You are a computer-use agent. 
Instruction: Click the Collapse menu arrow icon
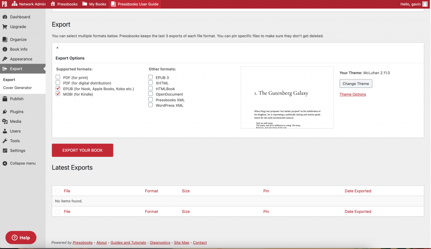point(5,163)
